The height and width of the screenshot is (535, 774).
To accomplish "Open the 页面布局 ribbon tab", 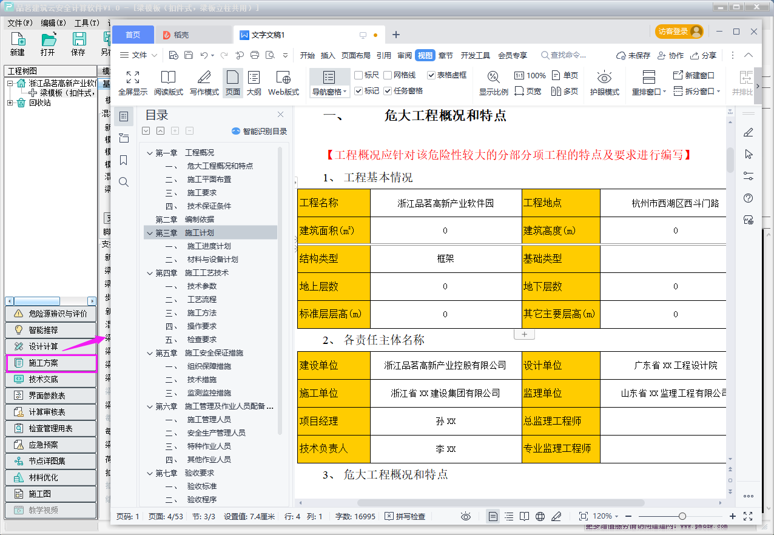I will tap(356, 55).
